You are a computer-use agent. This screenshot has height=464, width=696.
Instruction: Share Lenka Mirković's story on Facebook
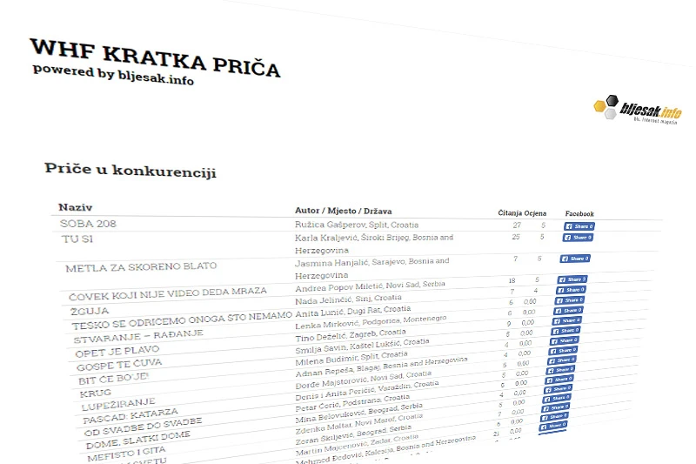568,311
